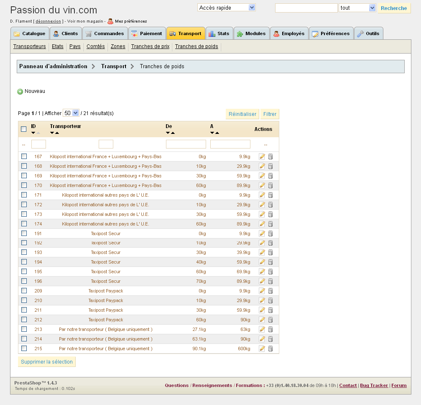Switch to the Commandes tab

click(105, 33)
